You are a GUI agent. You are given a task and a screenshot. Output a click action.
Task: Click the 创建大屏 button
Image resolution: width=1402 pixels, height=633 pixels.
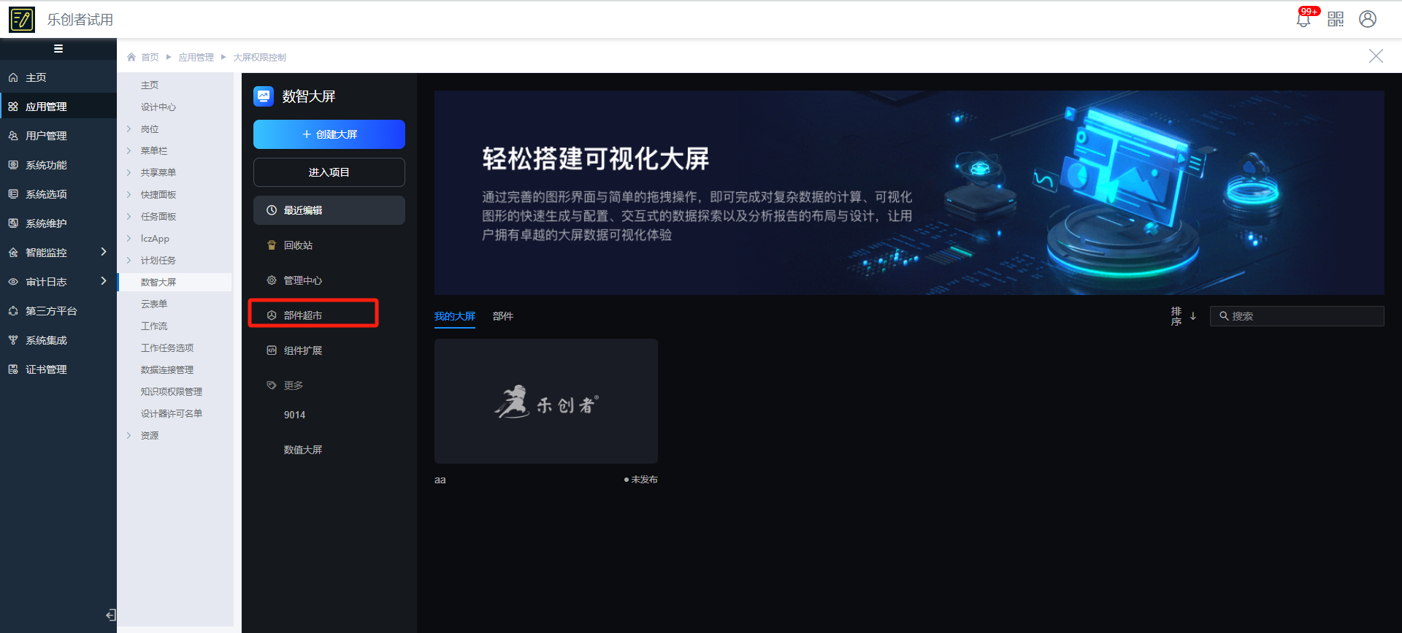(329, 134)
